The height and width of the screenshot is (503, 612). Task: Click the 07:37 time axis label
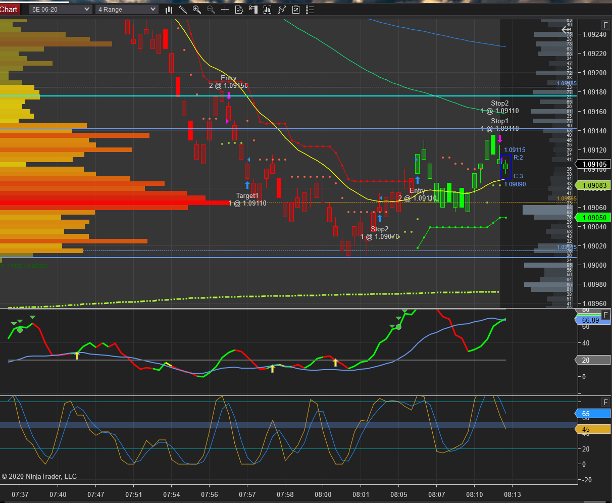(20, 494)
